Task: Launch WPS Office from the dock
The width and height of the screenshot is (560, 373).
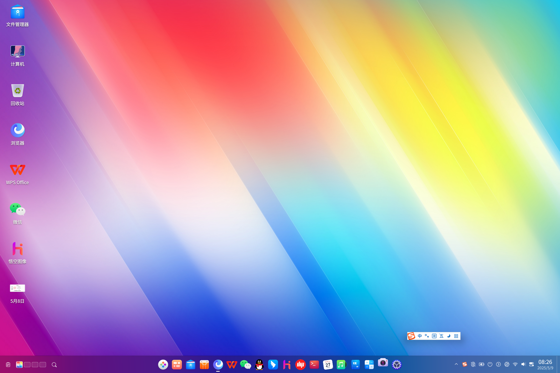Action: pos(232,365)
